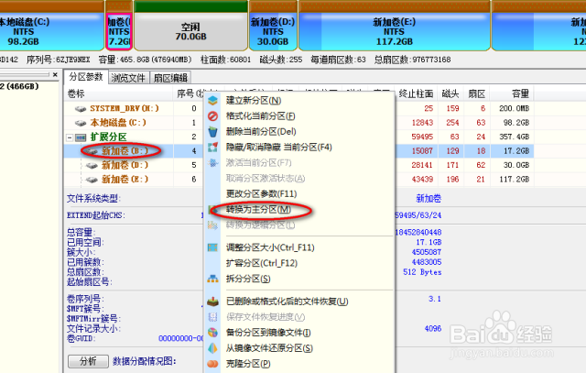Choose 克隆分区(P) menu entry
Viewport: 586px width, 373px height.
[x=248, y=364]
